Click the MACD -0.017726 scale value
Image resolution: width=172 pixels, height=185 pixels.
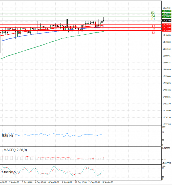167,163
